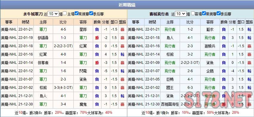Select the 6-3 score versus 國王

pos(190,88)
